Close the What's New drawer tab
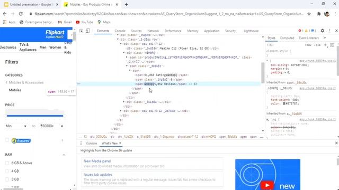This screenshot has height=190, width=339. [120, 143]
